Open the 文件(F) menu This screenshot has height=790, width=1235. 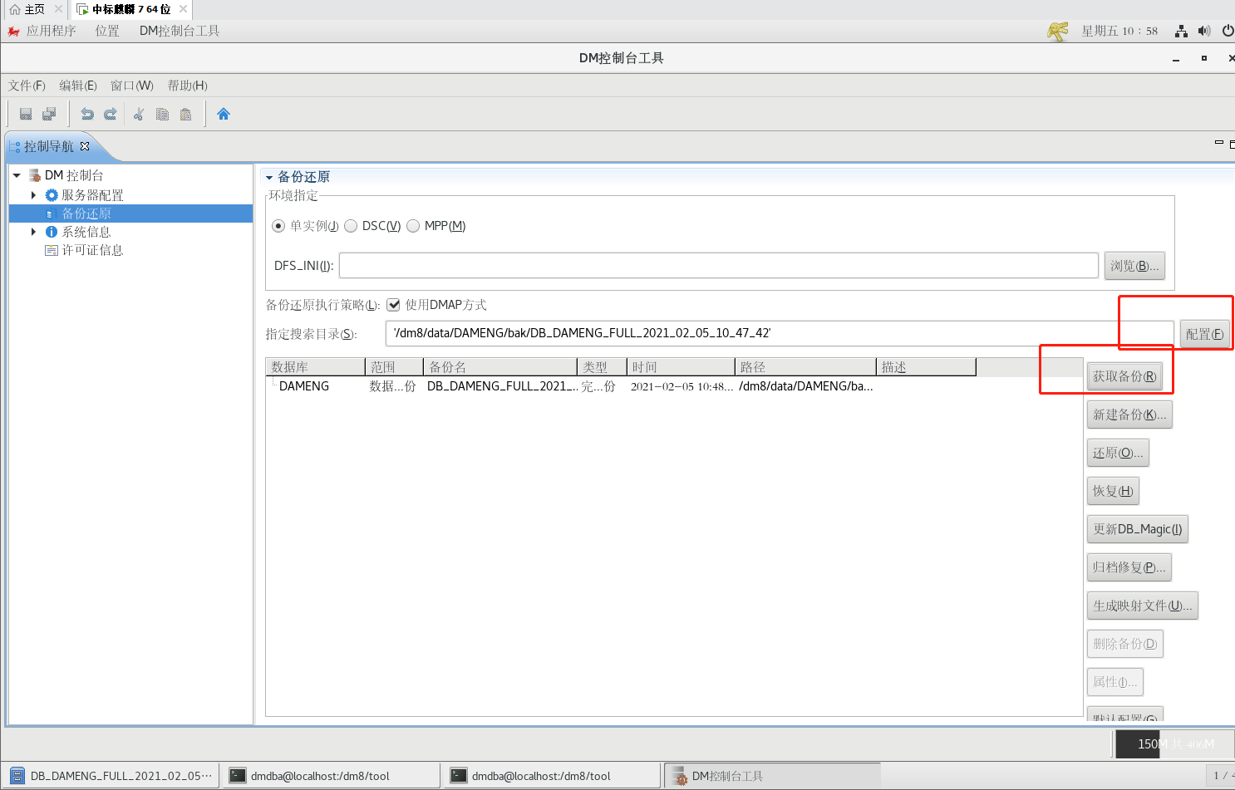click(27, 86)
